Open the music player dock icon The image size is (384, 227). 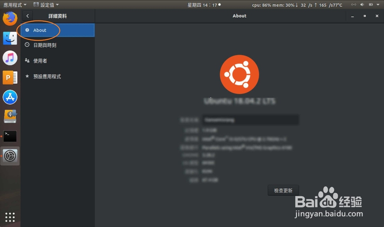pos(10,58)
